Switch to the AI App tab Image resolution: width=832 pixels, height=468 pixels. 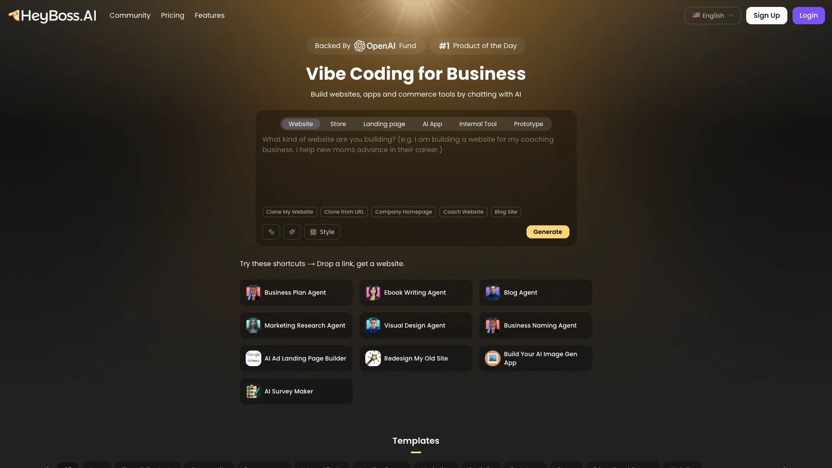pos(432,124)
